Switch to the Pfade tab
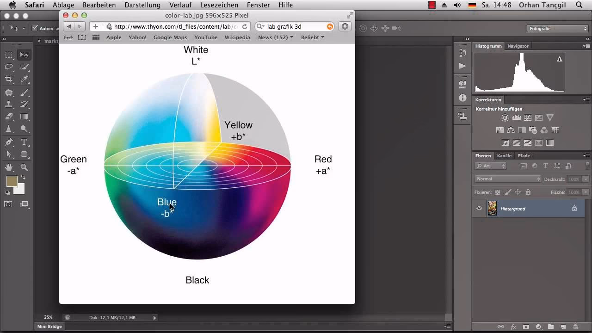The width and height of the screenshot is (592, 333). coord(524,156)
